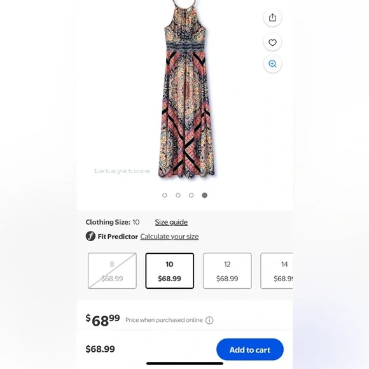Open the Size guide link
Image resolution: width=369 pixels, height=369 pixels.
[x=171, y=222]
